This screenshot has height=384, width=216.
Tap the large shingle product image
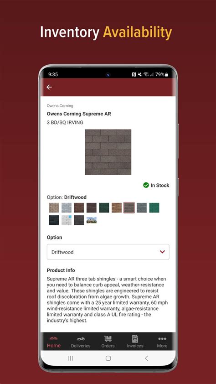click(108, 152)
